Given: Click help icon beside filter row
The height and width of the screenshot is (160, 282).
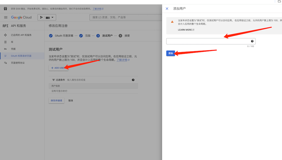Looking at the screenshot, I should [133, 80].
